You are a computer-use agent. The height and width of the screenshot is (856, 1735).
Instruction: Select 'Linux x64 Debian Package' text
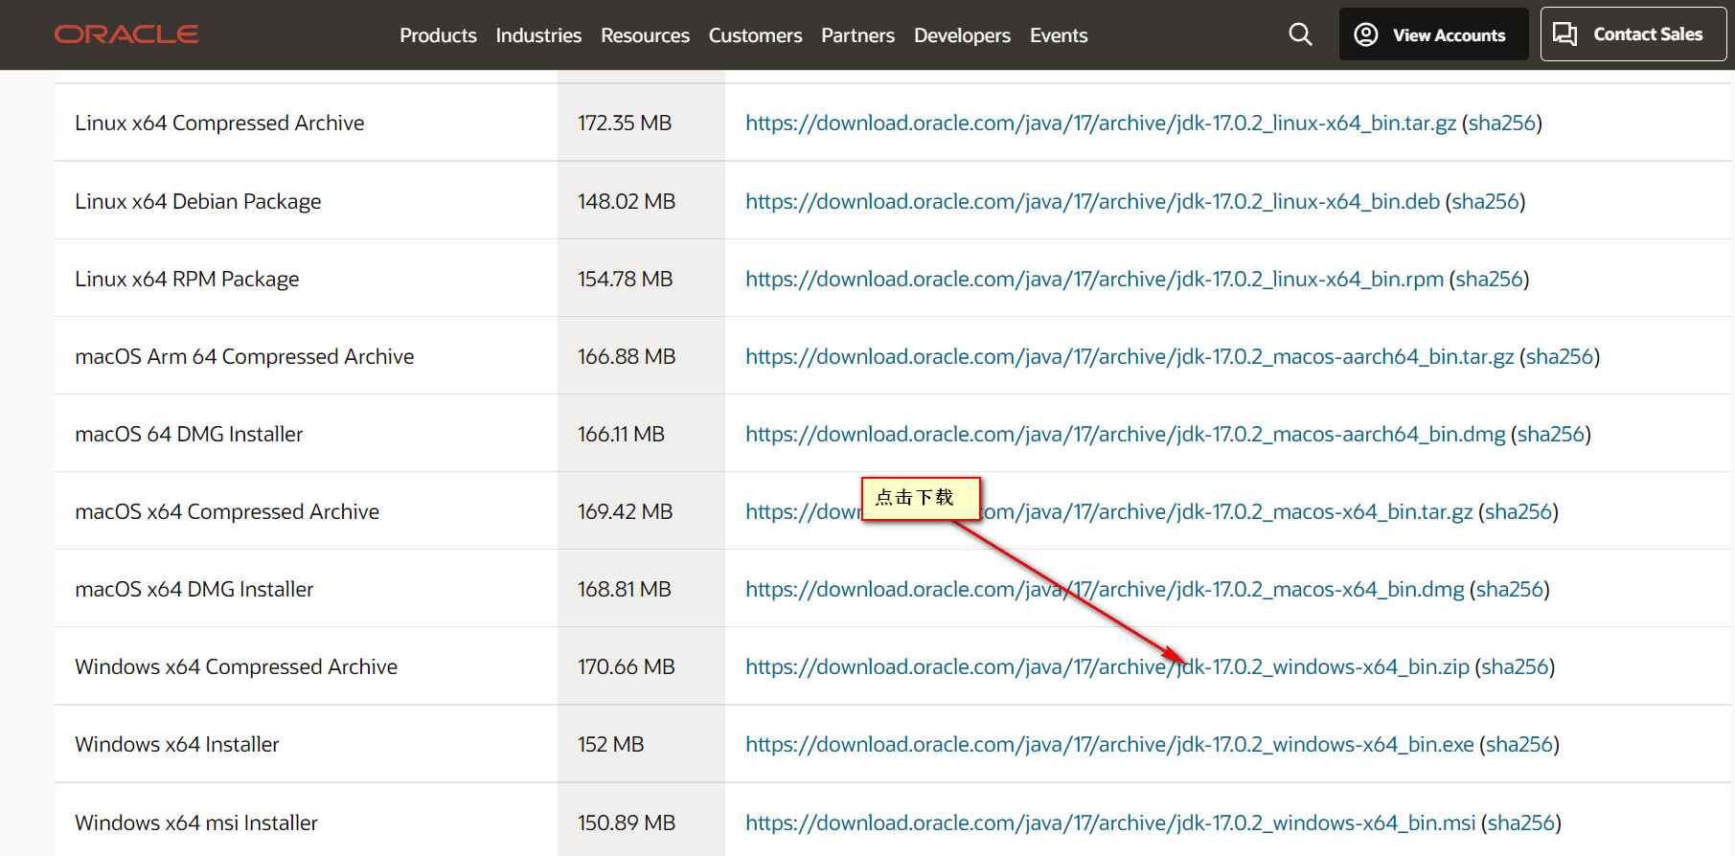pyautogui.click(x=198, y=201)
